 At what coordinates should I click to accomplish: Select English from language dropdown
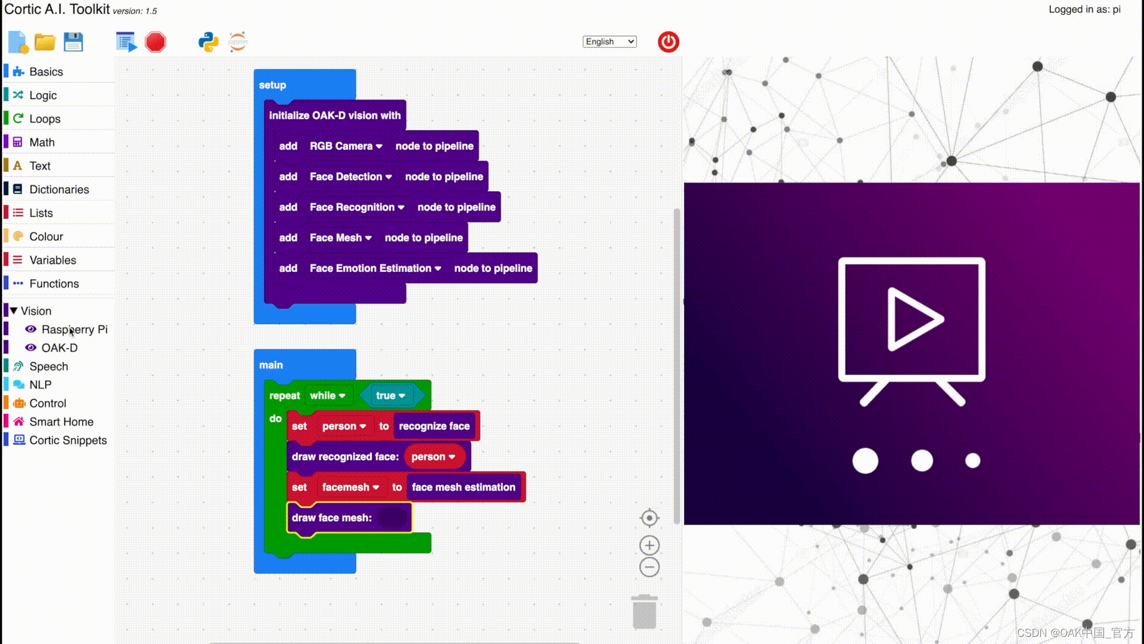pyautogui.click(x=610, y=41)
